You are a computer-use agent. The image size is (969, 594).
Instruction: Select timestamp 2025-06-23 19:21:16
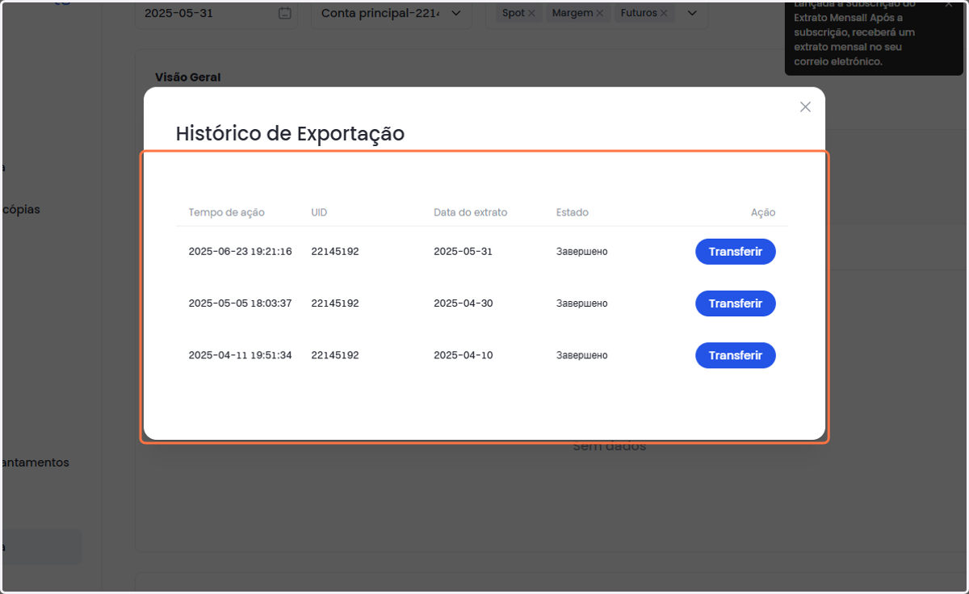pyautogui.click(x=241, y=252)
